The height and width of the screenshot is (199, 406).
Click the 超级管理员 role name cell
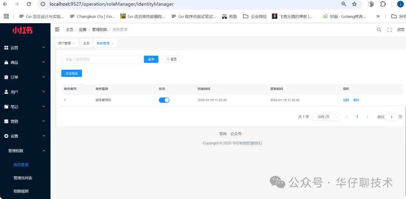click(x=103, y=100)
